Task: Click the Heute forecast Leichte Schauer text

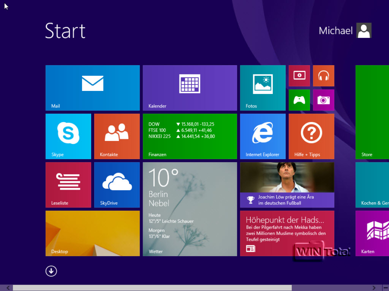Action: click(x=171, y=221)
